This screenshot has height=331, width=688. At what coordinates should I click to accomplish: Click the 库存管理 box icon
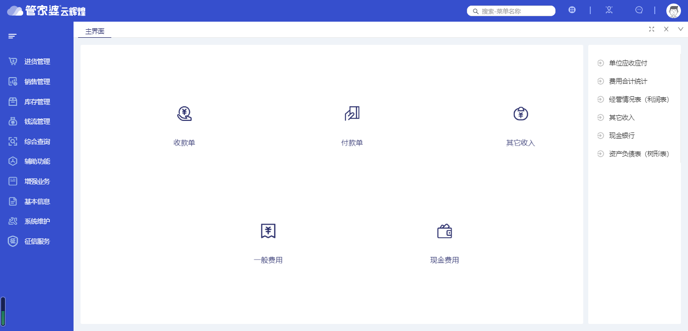(13, 102)
